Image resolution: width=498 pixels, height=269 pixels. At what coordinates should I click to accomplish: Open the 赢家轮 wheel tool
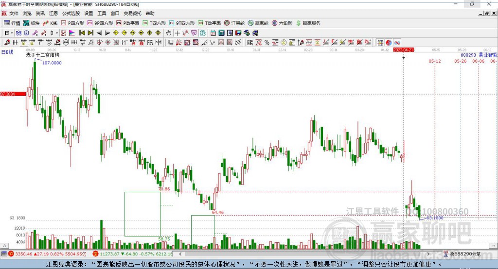coord(258,23)
